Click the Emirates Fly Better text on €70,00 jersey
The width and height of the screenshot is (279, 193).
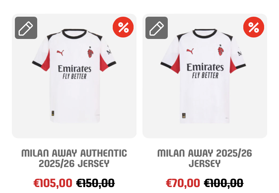pos(205,71)
